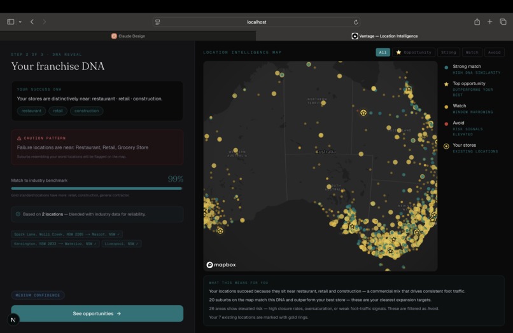Click the Failure locations caution text
Screen dimensions: 513x333
click(83, 147)
